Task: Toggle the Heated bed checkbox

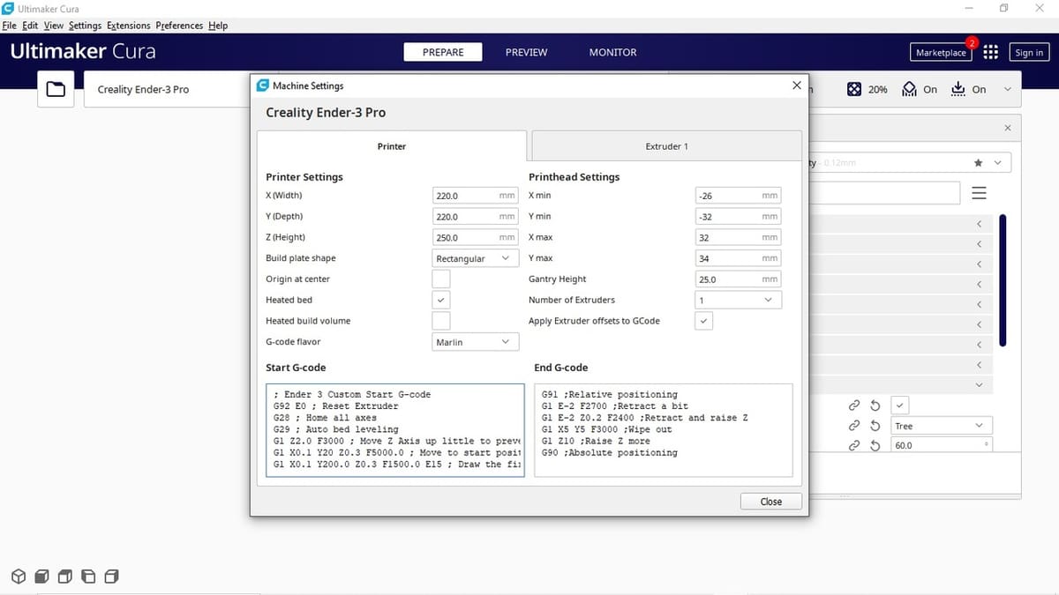Action: (x=441, y=301)
